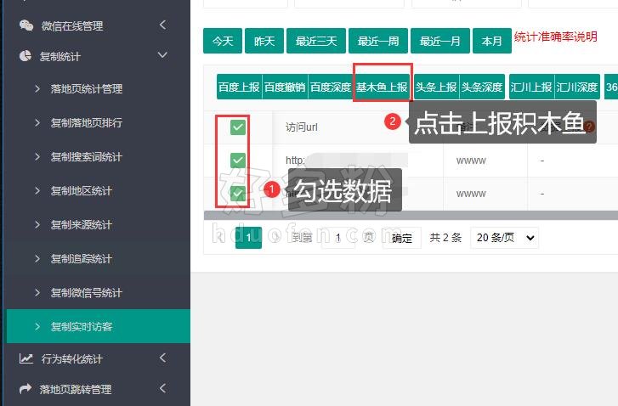Toggle the select-all checkbox in the table header

tap(238, 127)
